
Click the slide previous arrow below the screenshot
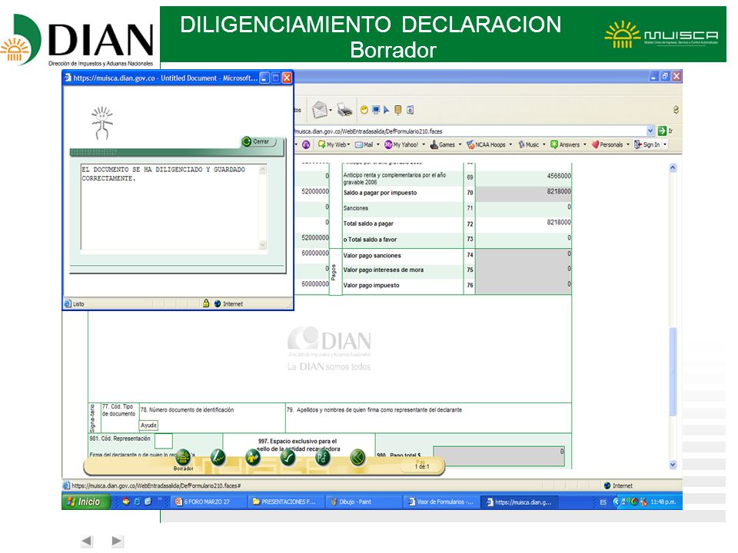[87, 541]
